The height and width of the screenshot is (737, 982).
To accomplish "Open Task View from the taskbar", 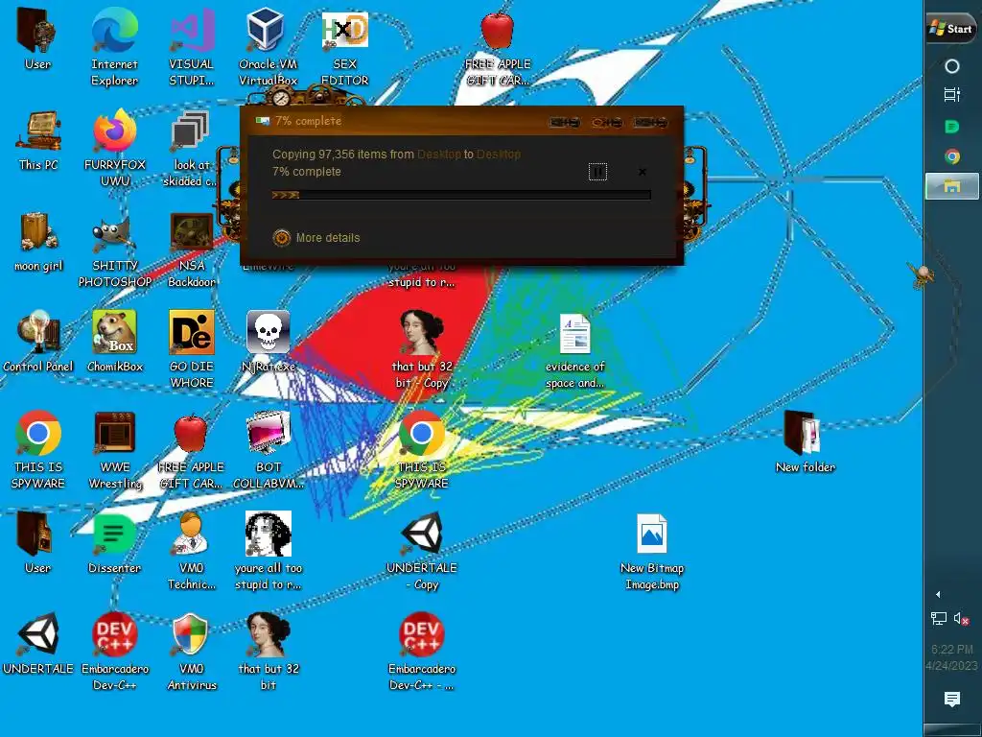I will click(952, 95).
